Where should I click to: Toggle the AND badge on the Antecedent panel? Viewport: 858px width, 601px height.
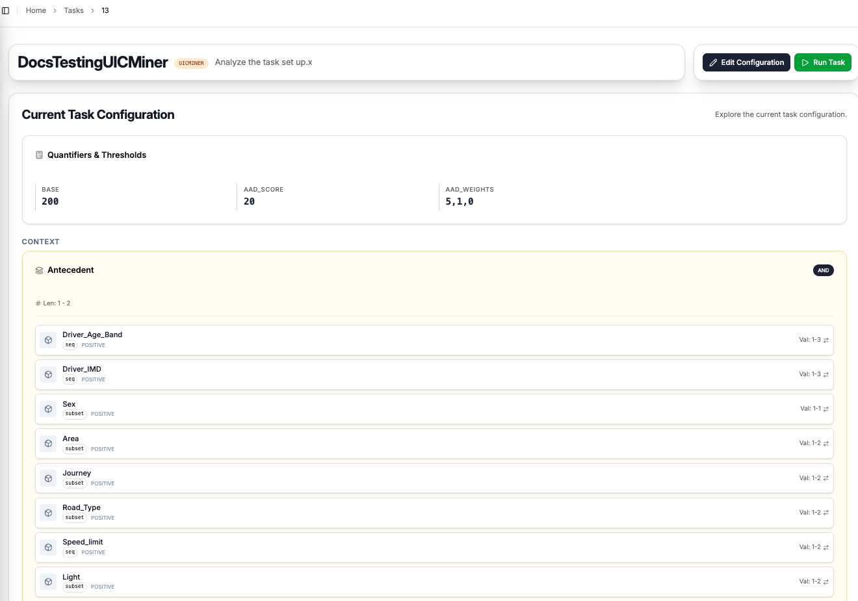click(824, 270)
